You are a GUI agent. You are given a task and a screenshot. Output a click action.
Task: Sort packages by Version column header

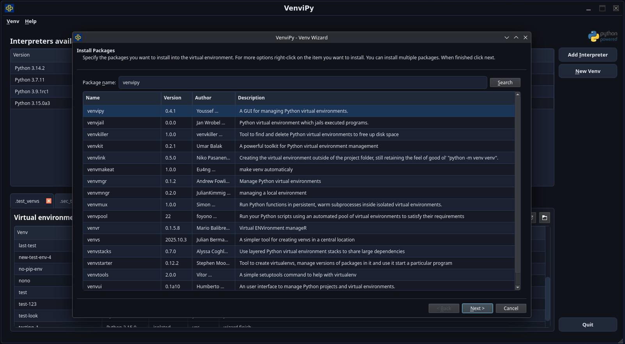tap(176, 98)
